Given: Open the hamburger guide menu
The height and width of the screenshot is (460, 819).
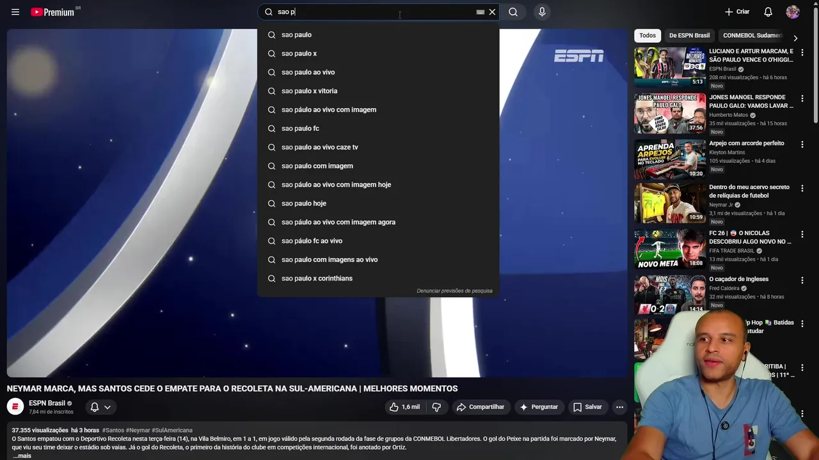Looking at the screenshot, I should [15, 11].
